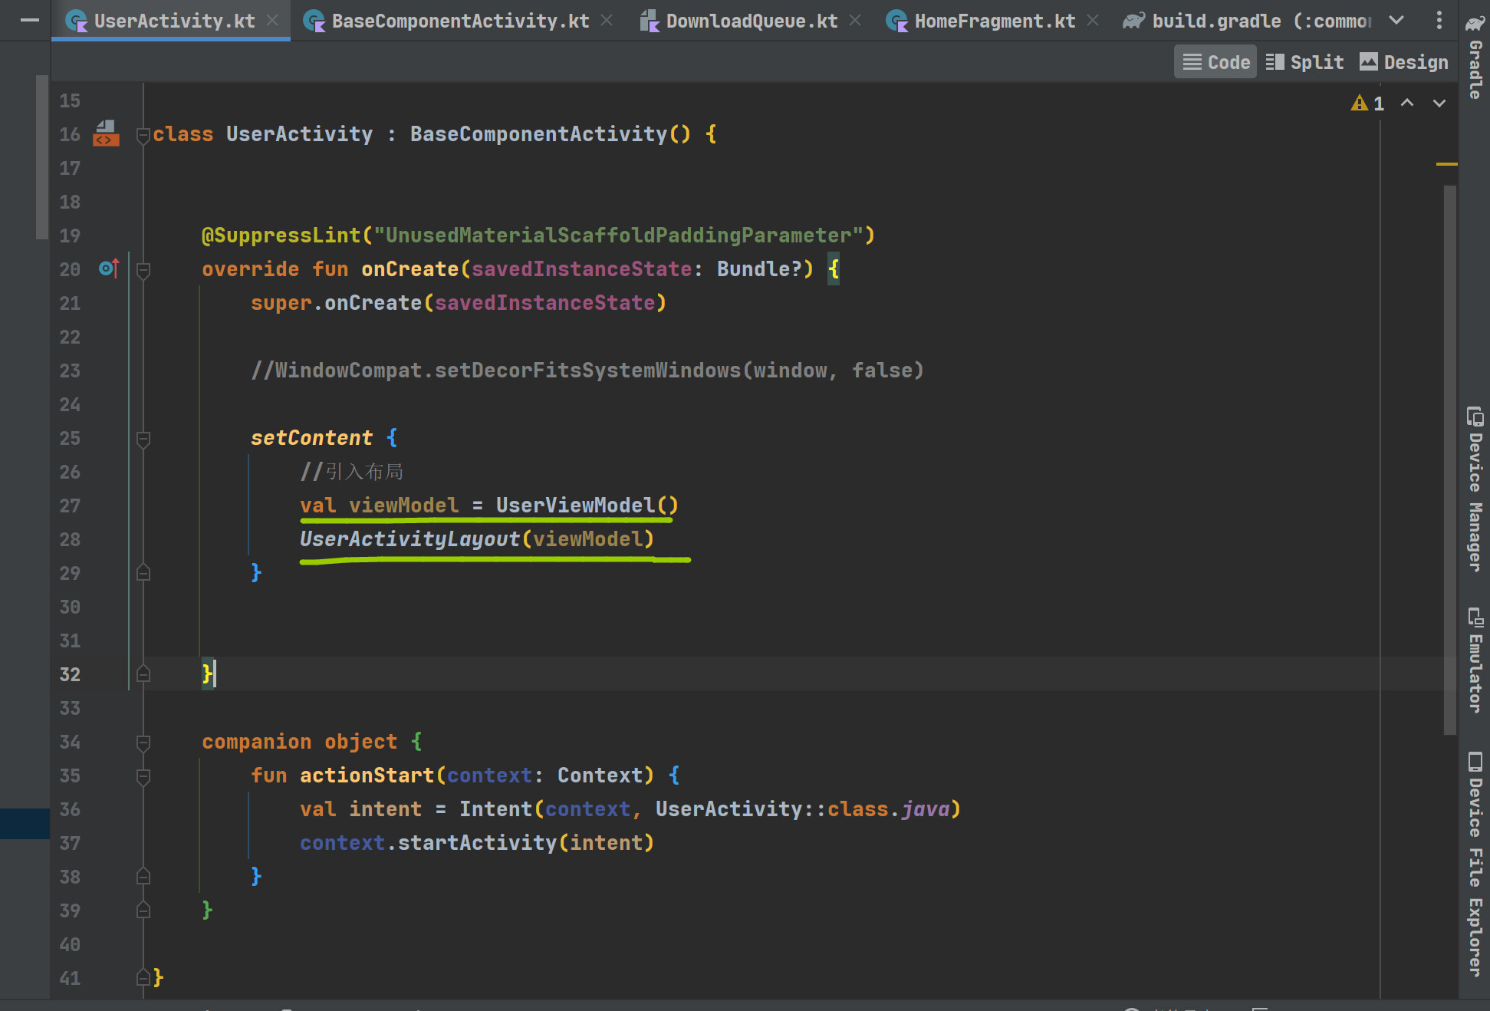Open the Device Manager tool window
1490x1011 pixels.
pos(1475,489)
